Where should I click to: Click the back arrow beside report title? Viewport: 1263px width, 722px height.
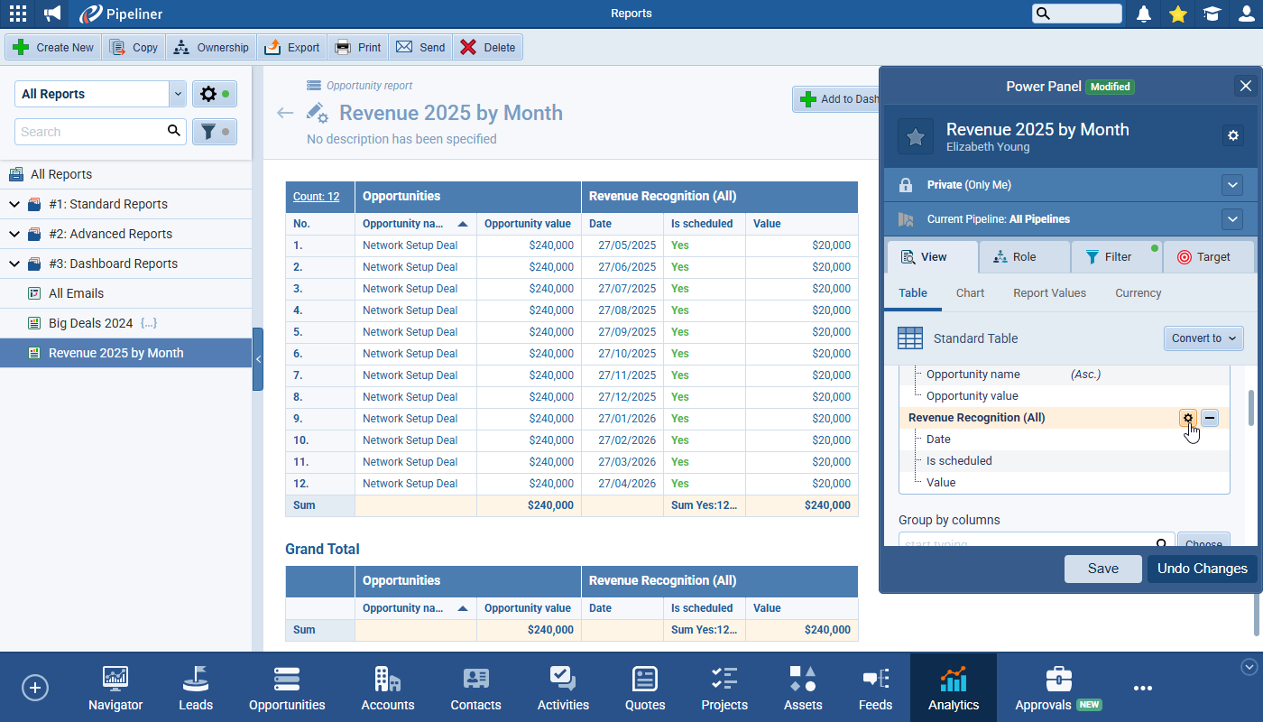(285, 113)
